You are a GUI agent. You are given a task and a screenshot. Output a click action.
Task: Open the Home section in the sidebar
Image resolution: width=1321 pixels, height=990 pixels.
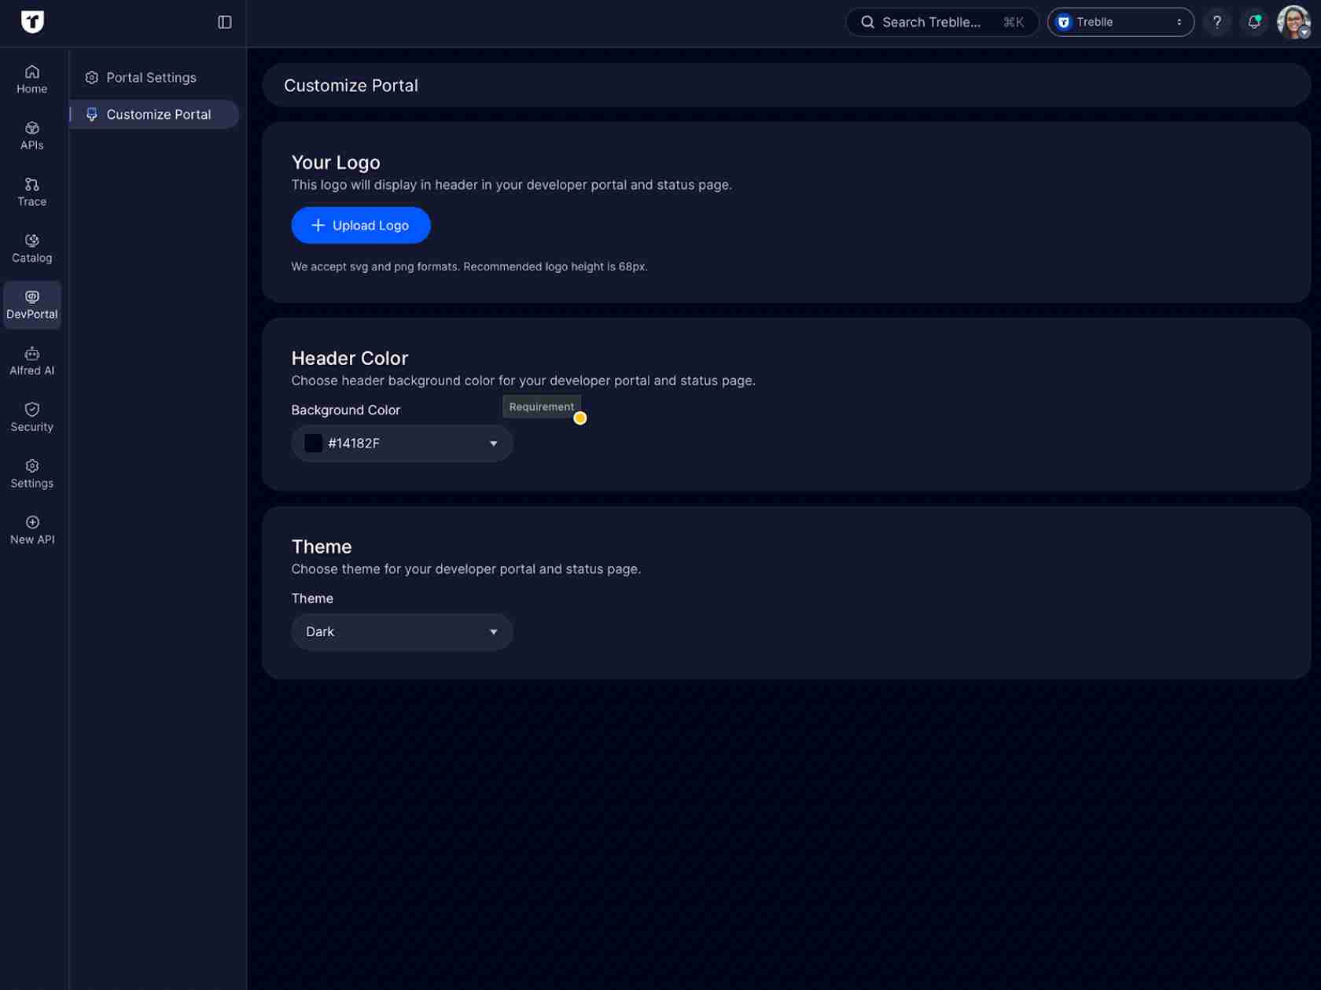31,79
